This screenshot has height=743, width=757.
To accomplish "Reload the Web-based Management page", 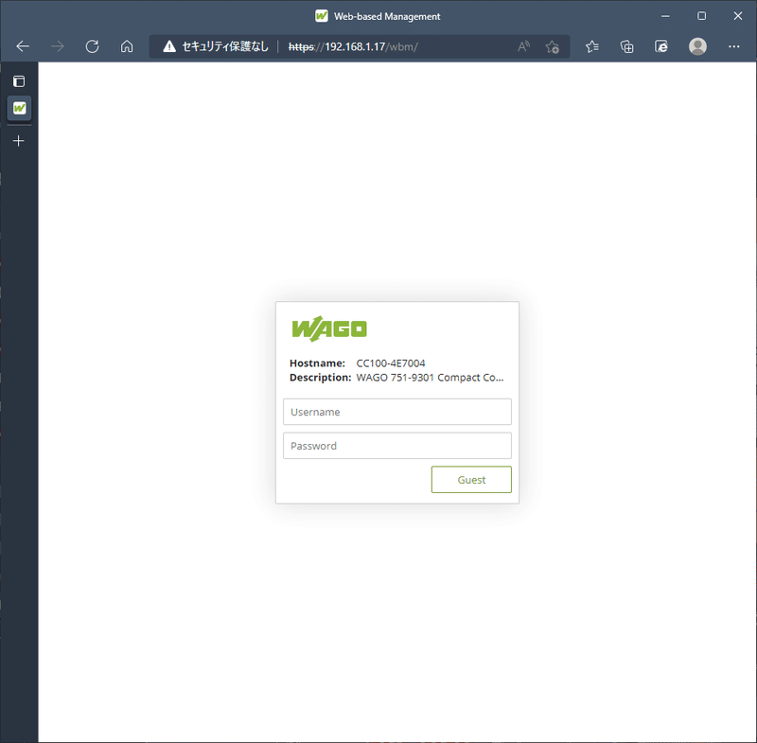I will 92,46.
